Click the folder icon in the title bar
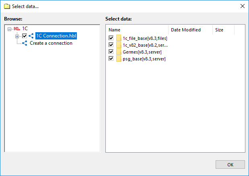The height and width of the screenshot is (176, 249). coord(7,6)
